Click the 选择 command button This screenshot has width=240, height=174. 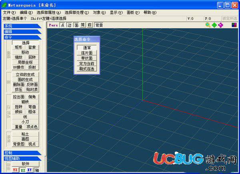[26, 42]
